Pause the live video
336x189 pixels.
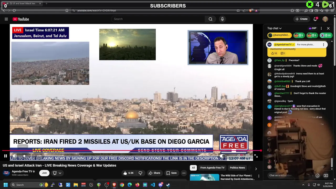coord(6,156)
